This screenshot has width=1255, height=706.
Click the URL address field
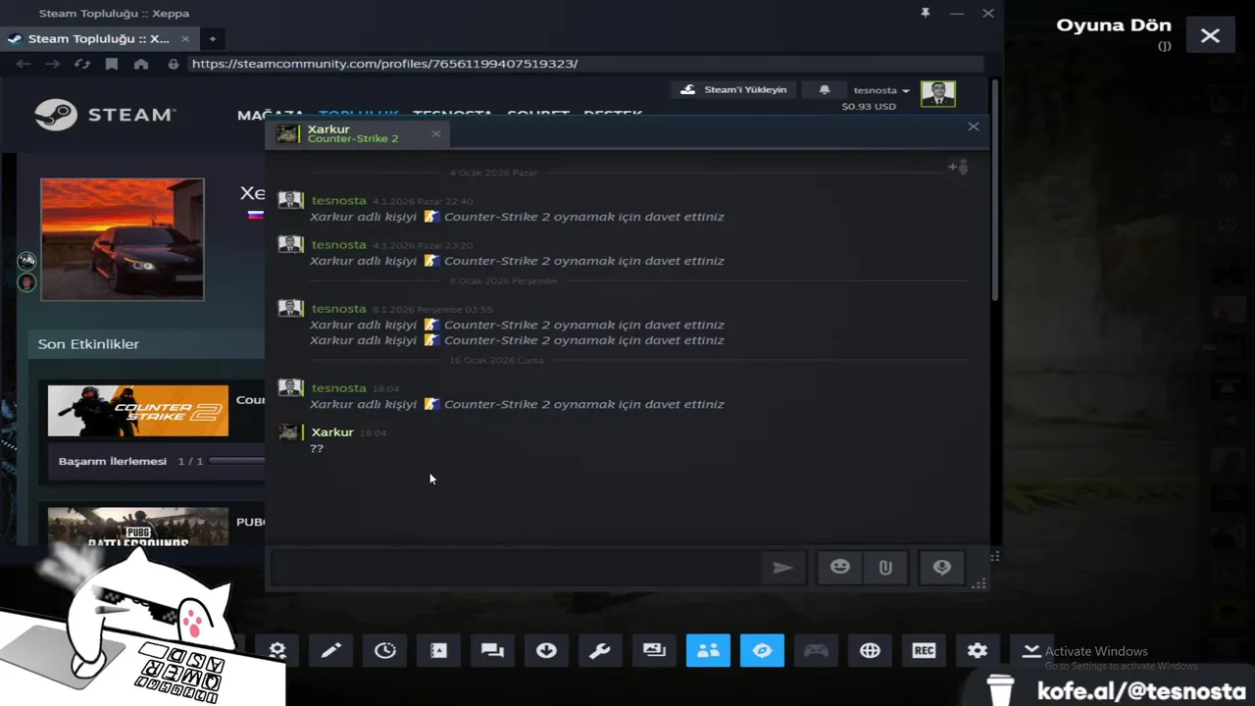(583, 64)
